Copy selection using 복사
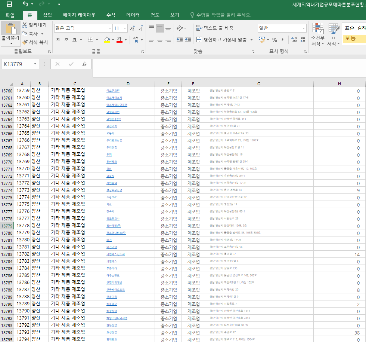Screen dimensions: 366x342 tap(30, 34)
